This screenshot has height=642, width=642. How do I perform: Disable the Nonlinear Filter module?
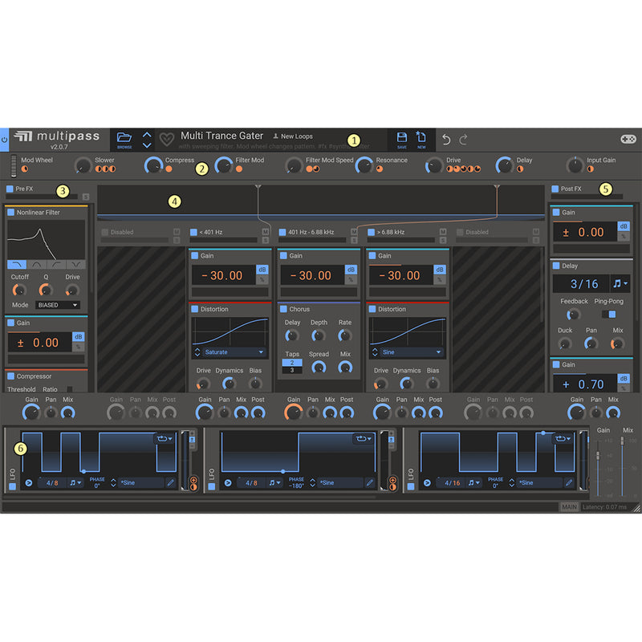point(11,212)
